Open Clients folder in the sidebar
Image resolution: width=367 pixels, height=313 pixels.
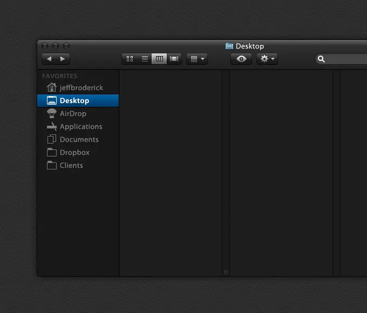[78, 166]
